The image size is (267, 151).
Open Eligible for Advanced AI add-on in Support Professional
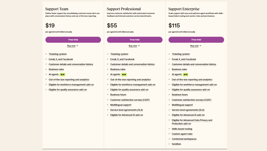[x=127, y=115]
